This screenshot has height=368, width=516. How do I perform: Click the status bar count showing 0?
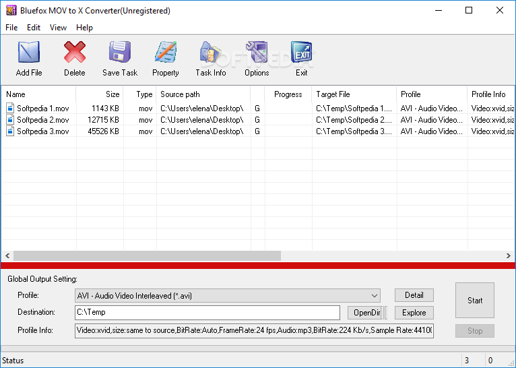490,361
